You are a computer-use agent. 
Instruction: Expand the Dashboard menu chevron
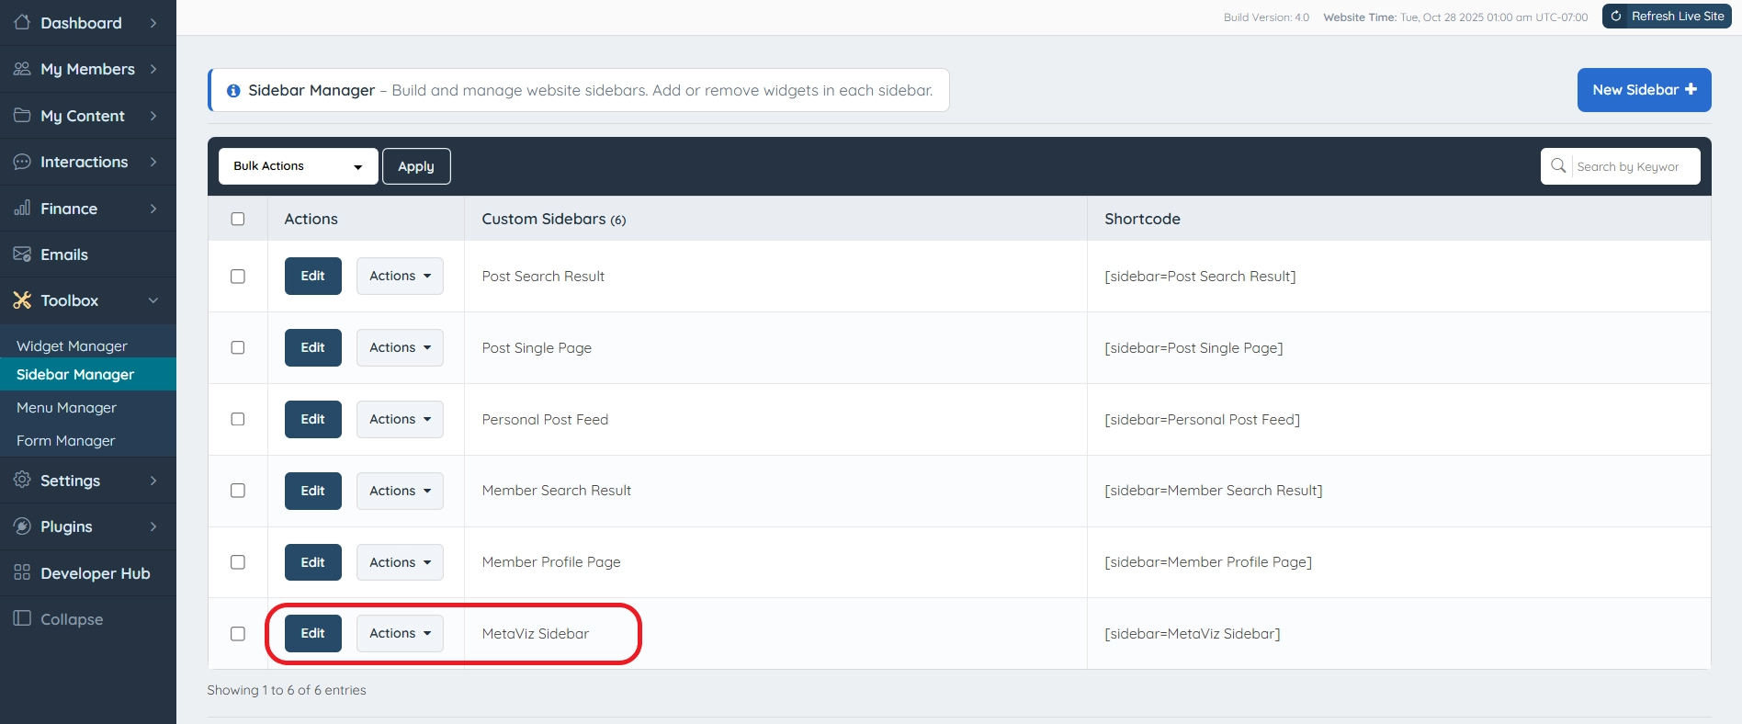153,23
